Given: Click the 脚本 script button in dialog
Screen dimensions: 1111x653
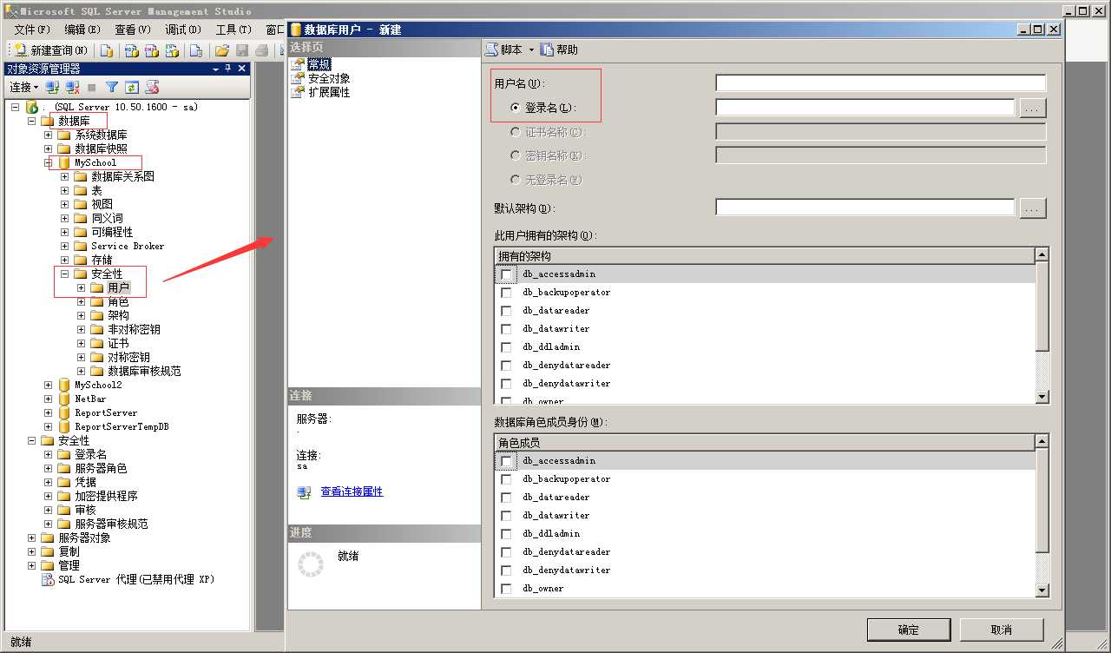Looking at the screenshot, I should pyautogui.click(x=504, y=49).
